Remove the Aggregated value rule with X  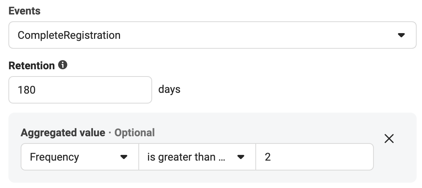[x=389, y=139]
